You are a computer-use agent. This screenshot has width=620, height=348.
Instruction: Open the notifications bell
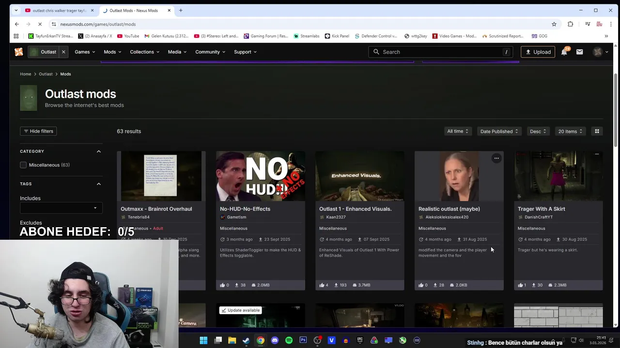pyautogui.click(x=564, y=52)
